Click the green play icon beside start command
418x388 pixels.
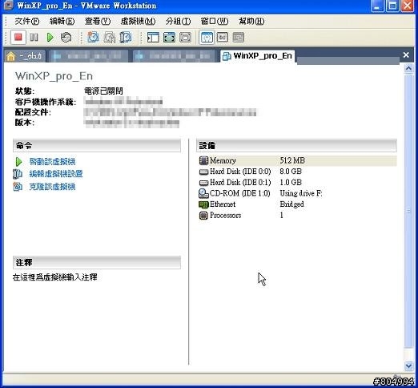pyautogui.click(x=18, y=162)
